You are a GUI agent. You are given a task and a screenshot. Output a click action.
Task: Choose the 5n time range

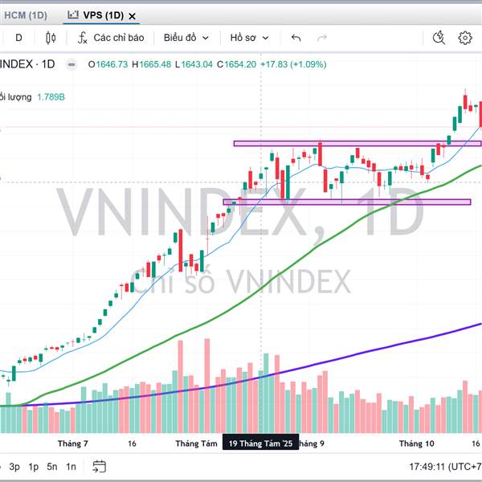(x=52, y=466)
